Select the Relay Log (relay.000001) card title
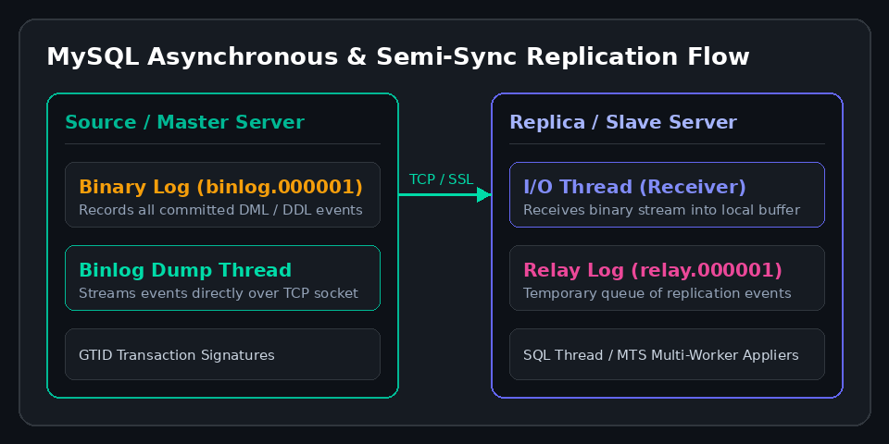The height and width of the screenshot is (444, 889). (653, 270)
